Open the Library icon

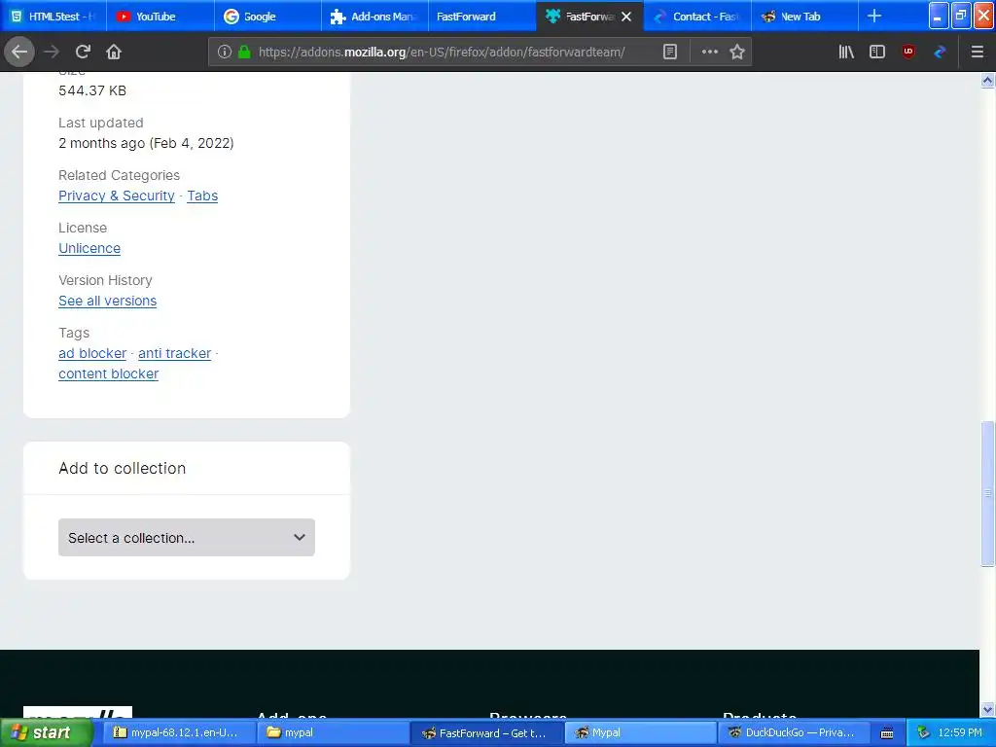[x=846, y=53]
